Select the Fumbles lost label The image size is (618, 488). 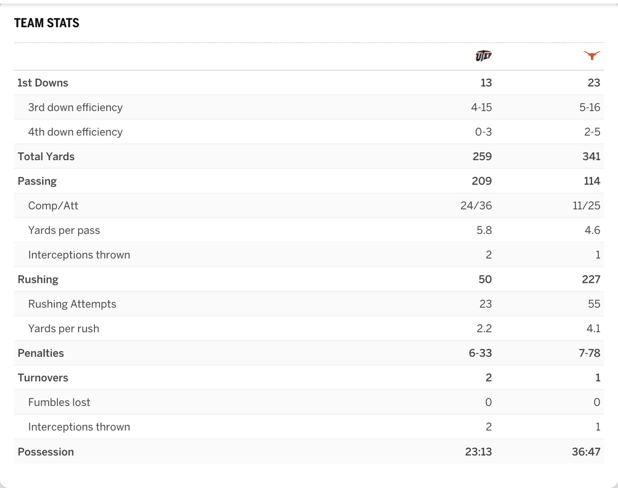59,403
